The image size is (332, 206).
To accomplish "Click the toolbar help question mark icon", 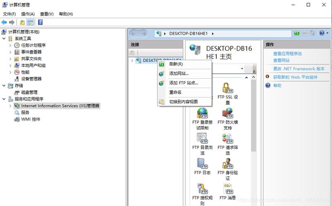I will click(x=41, y=22).
